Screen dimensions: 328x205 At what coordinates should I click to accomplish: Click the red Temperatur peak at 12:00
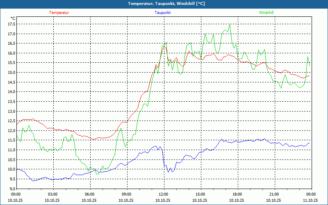click(x=164, y=46)
